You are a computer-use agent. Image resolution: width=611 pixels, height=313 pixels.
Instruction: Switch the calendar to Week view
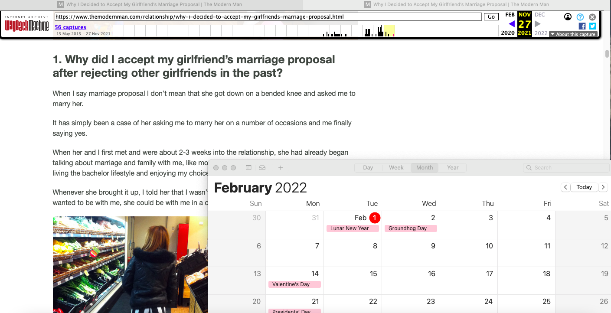tap(396, 168)
